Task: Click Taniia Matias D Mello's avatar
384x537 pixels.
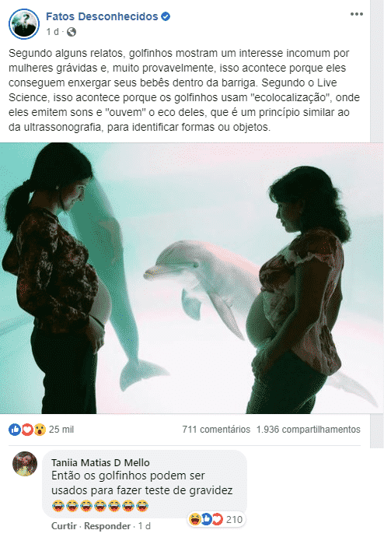Action: (25, 464)
